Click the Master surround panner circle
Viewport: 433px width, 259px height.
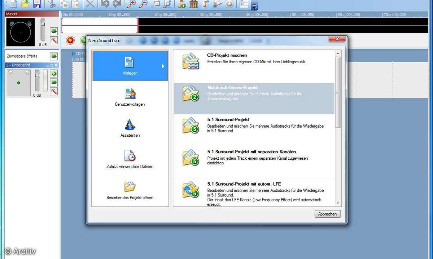[x=20, y=32]
